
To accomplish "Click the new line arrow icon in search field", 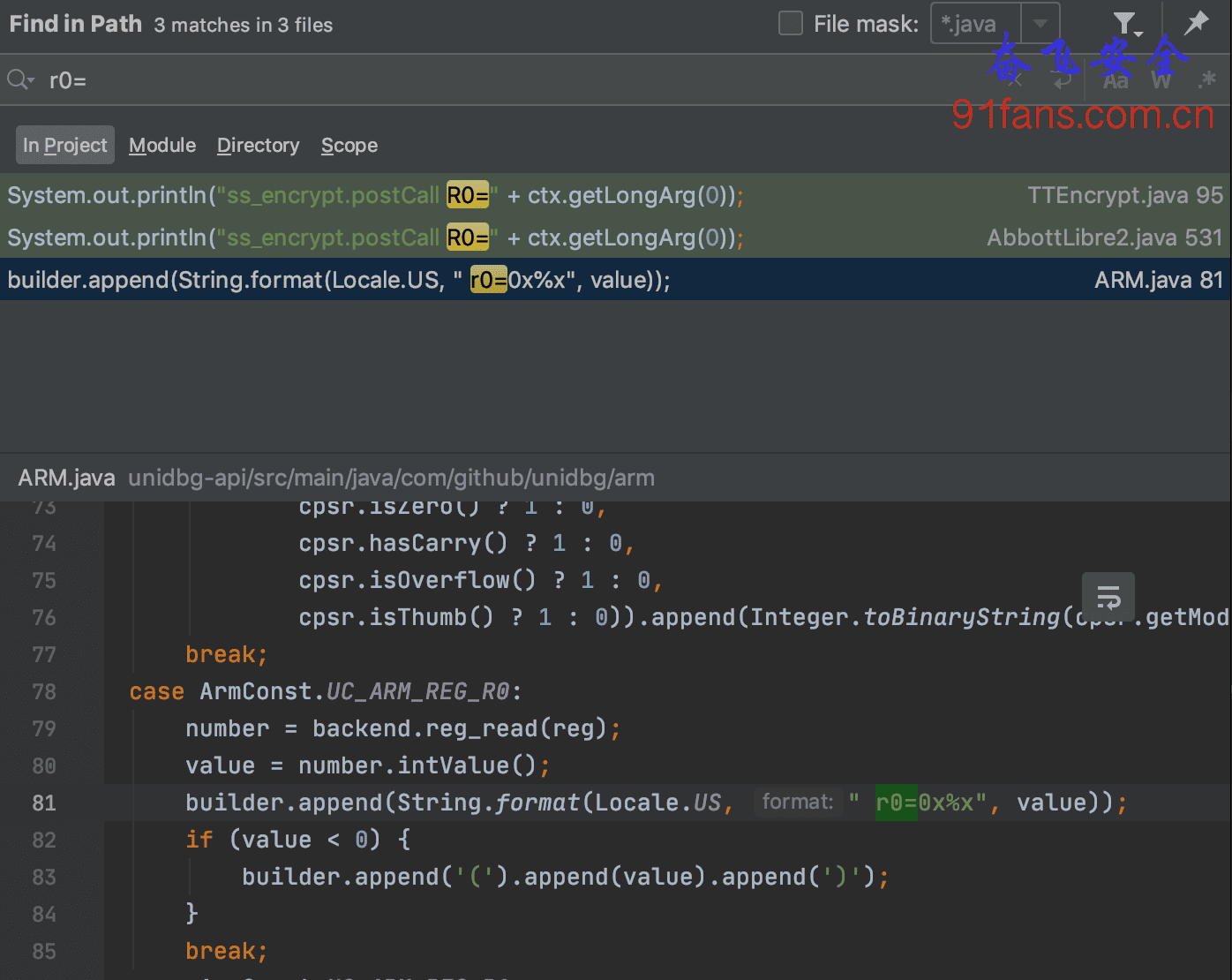I will (x=1063, y=80).
